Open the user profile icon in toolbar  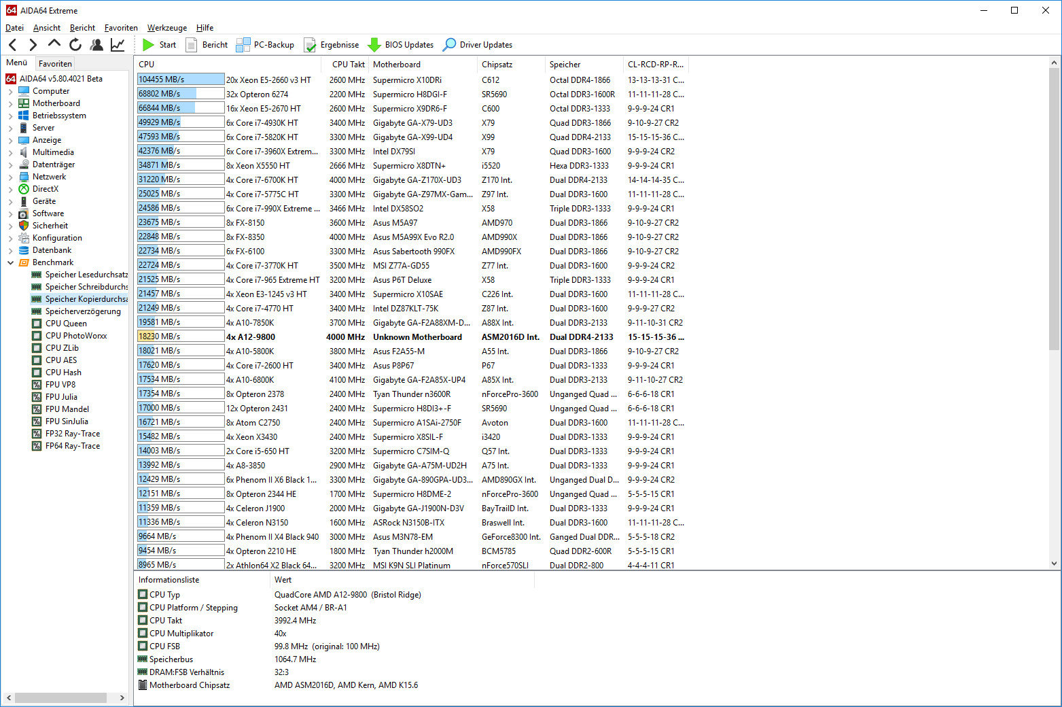[x=96, y=45]
